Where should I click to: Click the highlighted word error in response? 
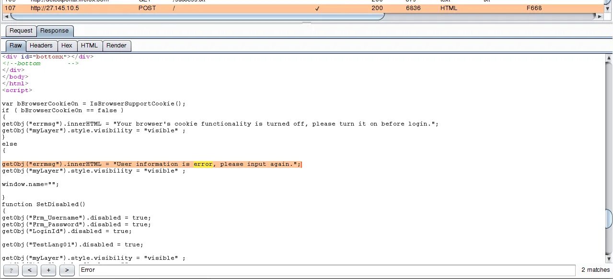[203, 164]
